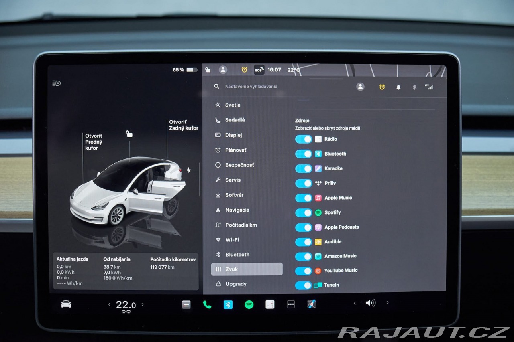Viewport: 514px width, 342px height.
Task: Toggle the Spotify media source switch
Action: (x=304, y=212)
